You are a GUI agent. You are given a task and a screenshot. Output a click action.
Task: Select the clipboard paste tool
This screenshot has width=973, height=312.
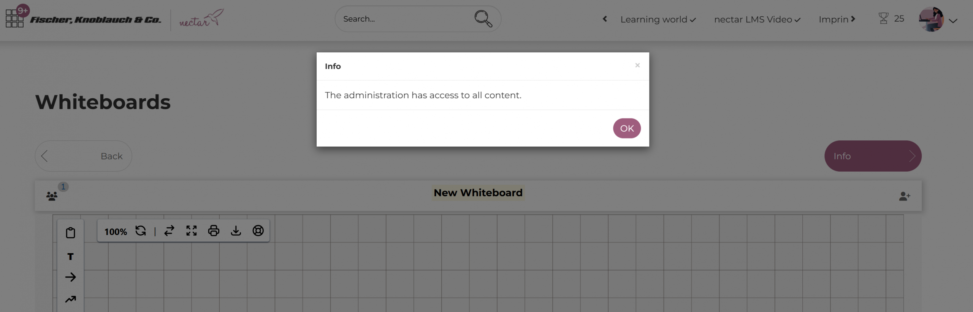click(x=70, y=233)
